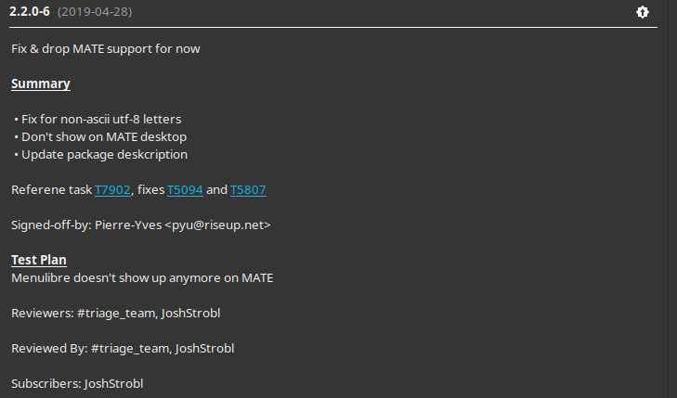Screen dimensions: 677x398
Task: Click the "Don't show on MATE desktop" bullet
Action: coord(100,137)
